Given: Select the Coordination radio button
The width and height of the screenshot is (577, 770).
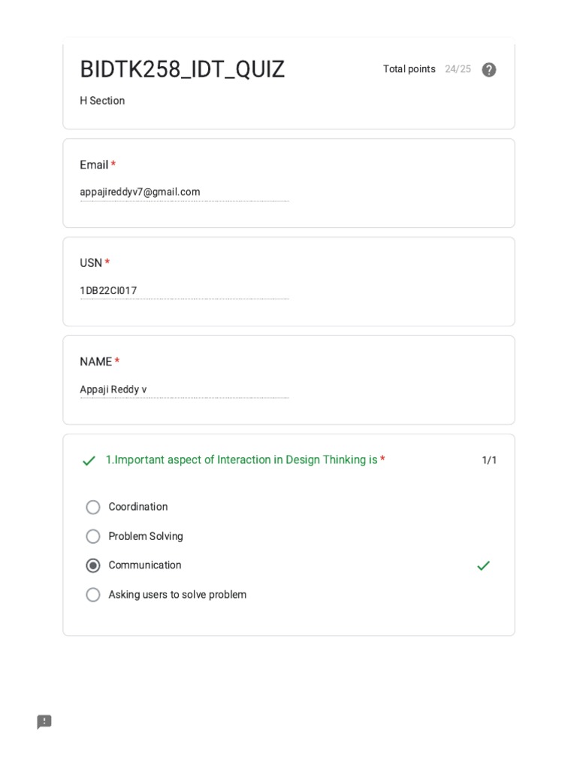Looking at the screenshot, I should pyautogui.click(x=93, y=508).
